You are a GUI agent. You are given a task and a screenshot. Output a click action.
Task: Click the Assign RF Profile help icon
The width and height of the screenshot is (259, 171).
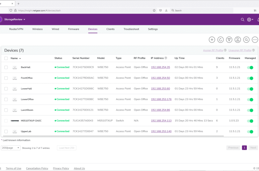coord(225,50)
